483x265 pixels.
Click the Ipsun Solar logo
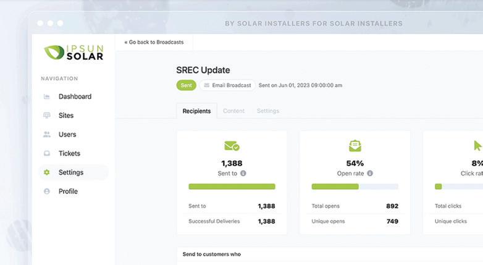(73, 53)
